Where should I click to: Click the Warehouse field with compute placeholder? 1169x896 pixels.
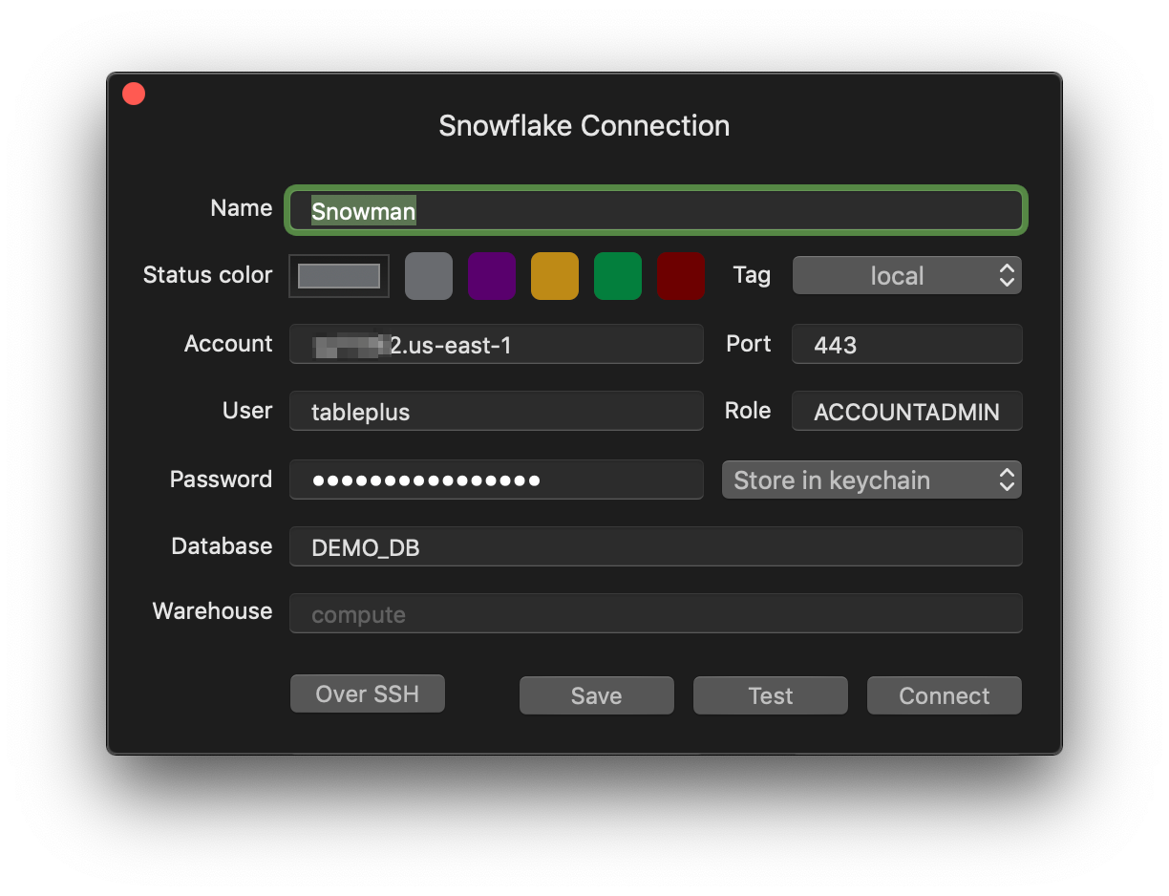point(655,613)
